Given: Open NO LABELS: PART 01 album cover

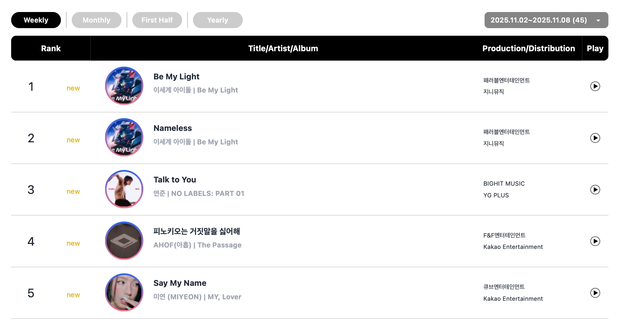Looking at the screenshot, I should [124, 189].
